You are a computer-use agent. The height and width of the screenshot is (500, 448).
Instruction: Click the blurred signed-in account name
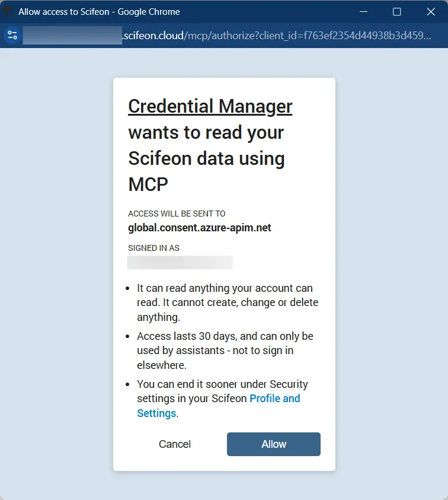(x=180, y=262)
